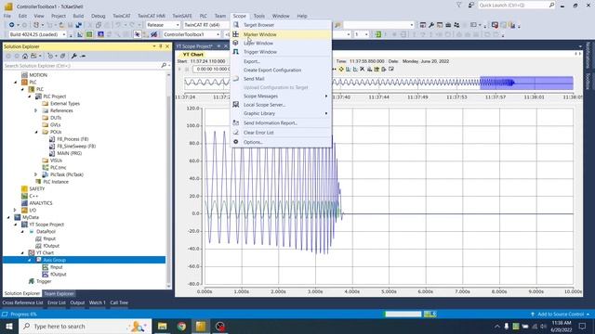The width and height of the screenshot is (595, 334).
Task: Open ControllerToolbox1 project dropdown
Action: point(192,34)
